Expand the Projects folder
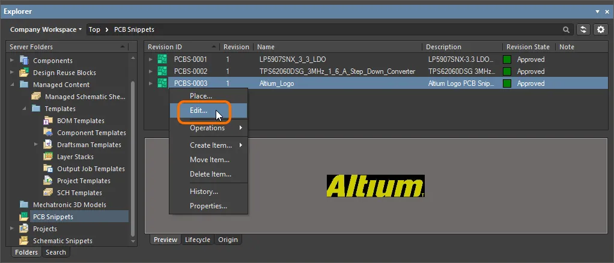614x263 pixels. pyautogui.click(x=12, y=229)
